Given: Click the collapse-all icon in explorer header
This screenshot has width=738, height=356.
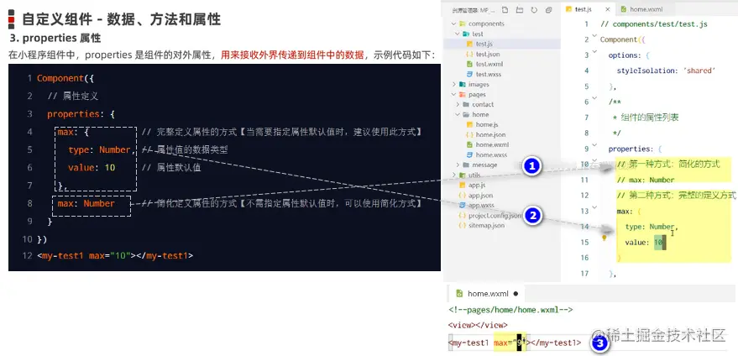Looking at the screenshot, I should [x=549, y=9].
